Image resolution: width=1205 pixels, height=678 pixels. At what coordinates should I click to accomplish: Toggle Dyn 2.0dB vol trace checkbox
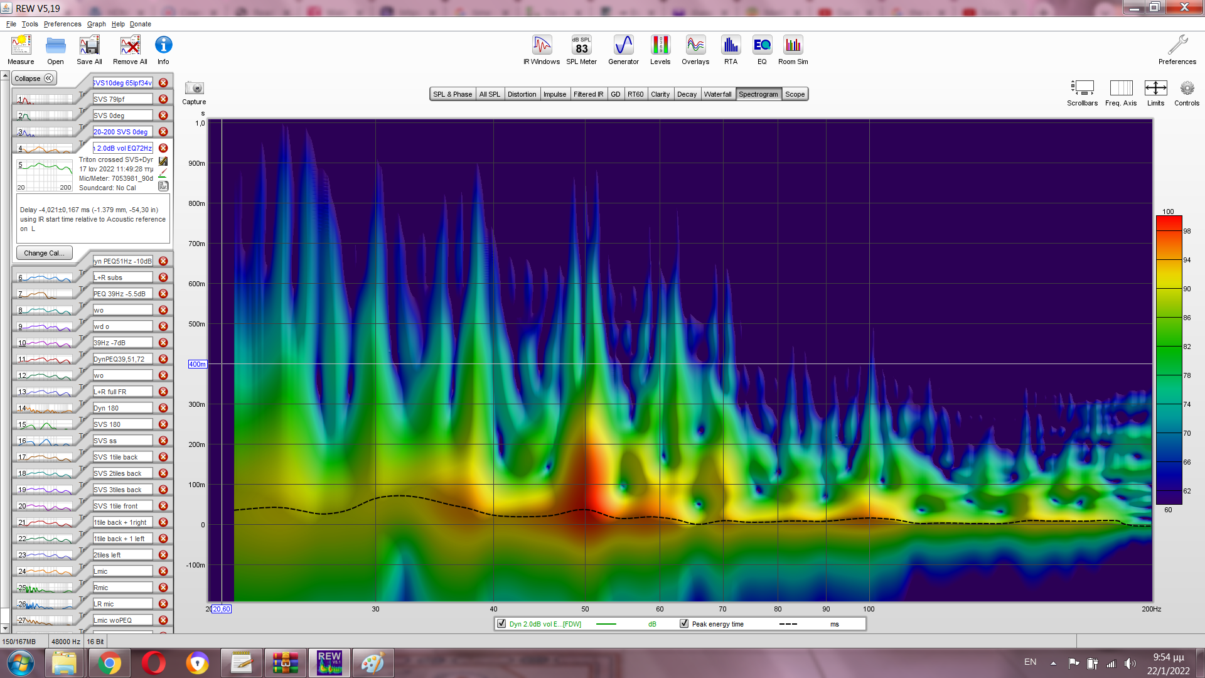tap(501, 624)
